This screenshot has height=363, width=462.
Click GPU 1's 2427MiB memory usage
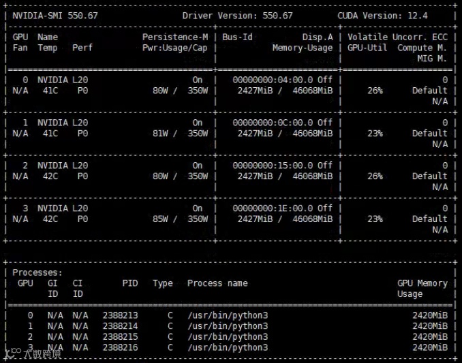coord(255,133)
